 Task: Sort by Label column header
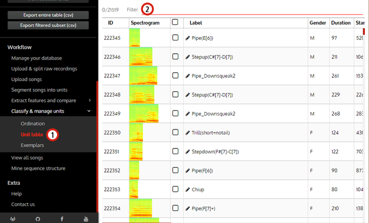coord(196,23)
